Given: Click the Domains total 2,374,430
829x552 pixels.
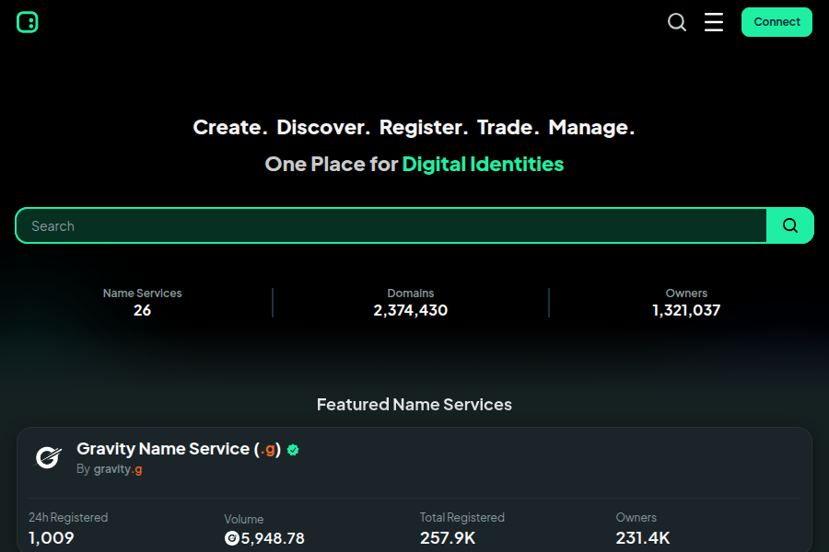Looking at the screenshot, I should point(410,310).
